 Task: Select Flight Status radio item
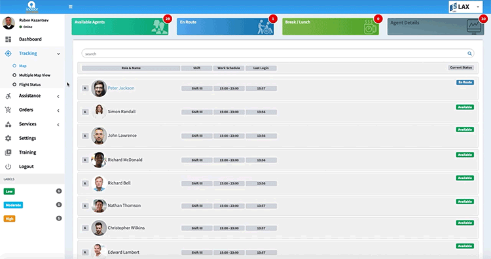point(14,84)
